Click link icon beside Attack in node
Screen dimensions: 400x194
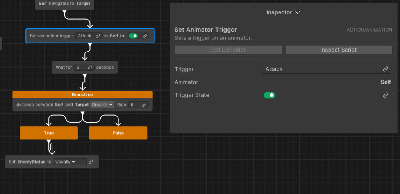(98, 36)
